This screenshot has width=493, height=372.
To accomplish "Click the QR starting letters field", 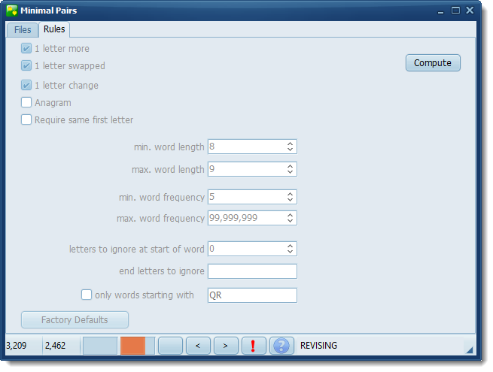I will coord(252,295).
